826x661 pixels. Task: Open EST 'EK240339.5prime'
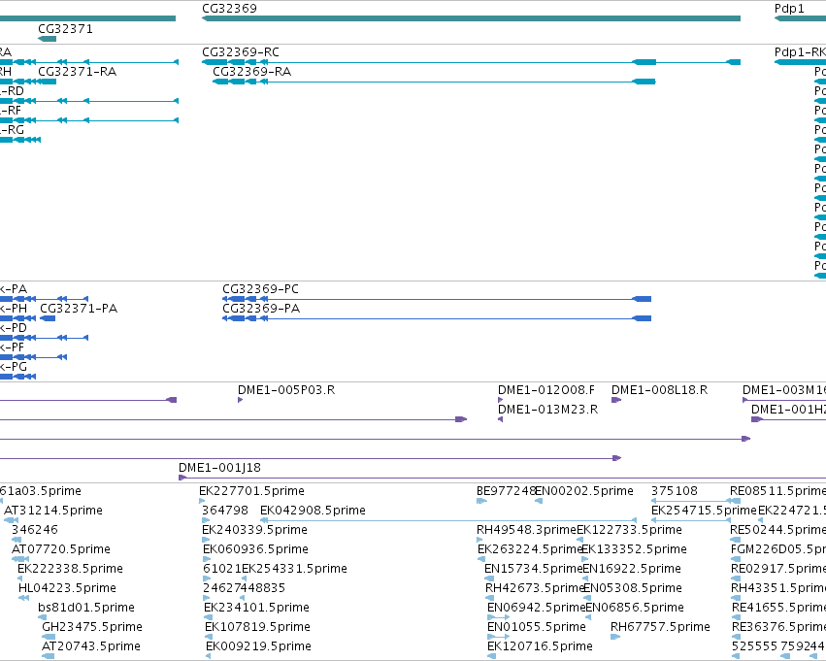pyautogui.click(x=255, y=530)
